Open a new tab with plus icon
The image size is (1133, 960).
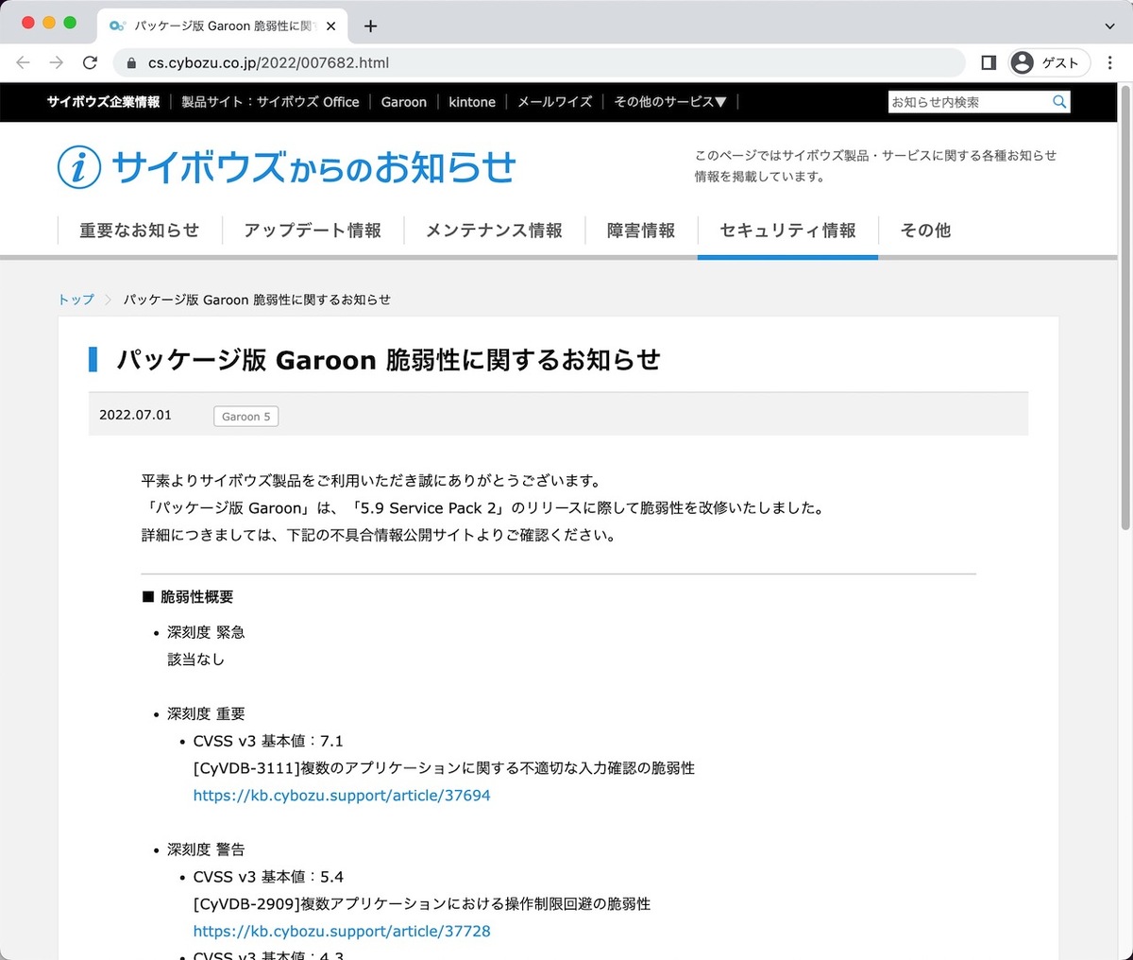pyautogui.click(x=370, y=26)
